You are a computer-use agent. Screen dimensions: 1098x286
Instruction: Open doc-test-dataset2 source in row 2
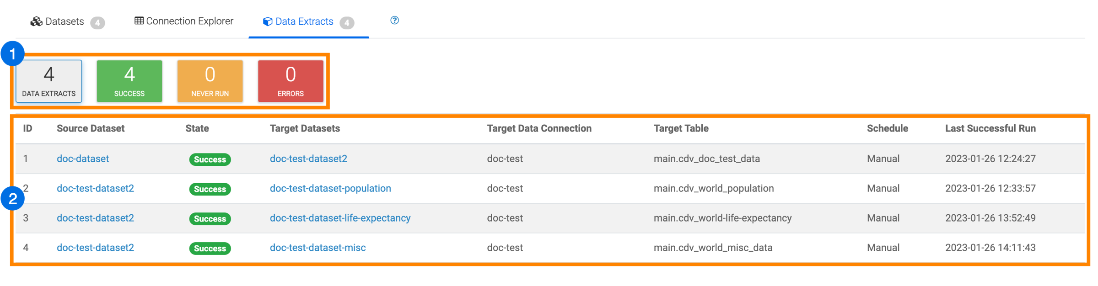point(95,188)
